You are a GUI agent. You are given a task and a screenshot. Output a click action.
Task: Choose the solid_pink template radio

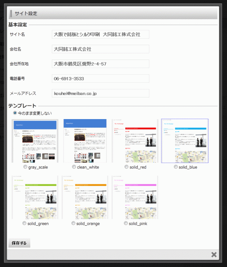[x=126, y=223]
